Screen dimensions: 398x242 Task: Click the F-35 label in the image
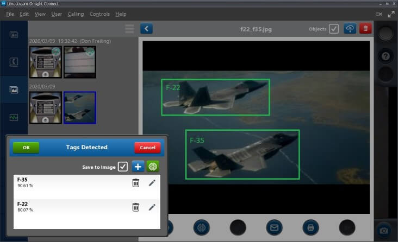pyautogui.click(x=197, y=141)
